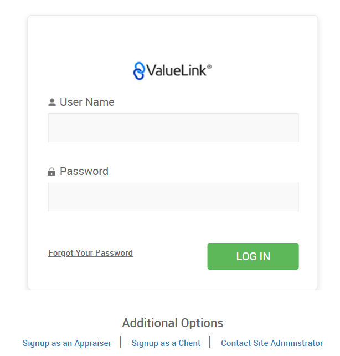Open Contact Site Administrator link
Viewport: 340px width, 356px height.
(x=272, y=343)
